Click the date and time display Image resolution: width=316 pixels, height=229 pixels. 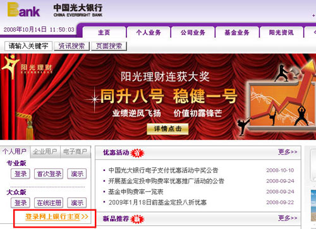pyautogui.click(x=39, y=30)
